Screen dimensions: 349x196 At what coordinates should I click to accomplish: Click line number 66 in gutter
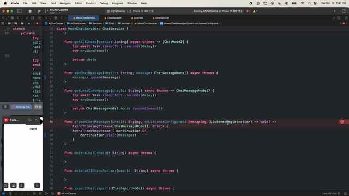coord(51,122)
